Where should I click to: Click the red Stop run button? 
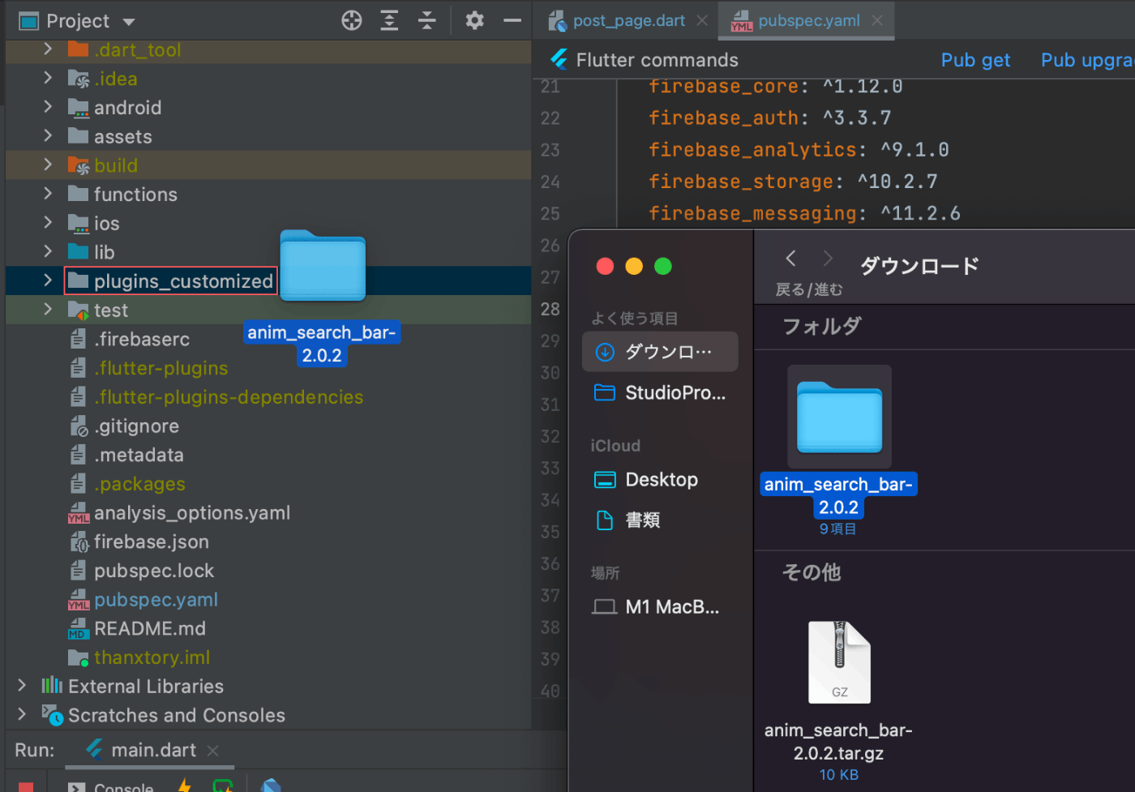(26, 787)
